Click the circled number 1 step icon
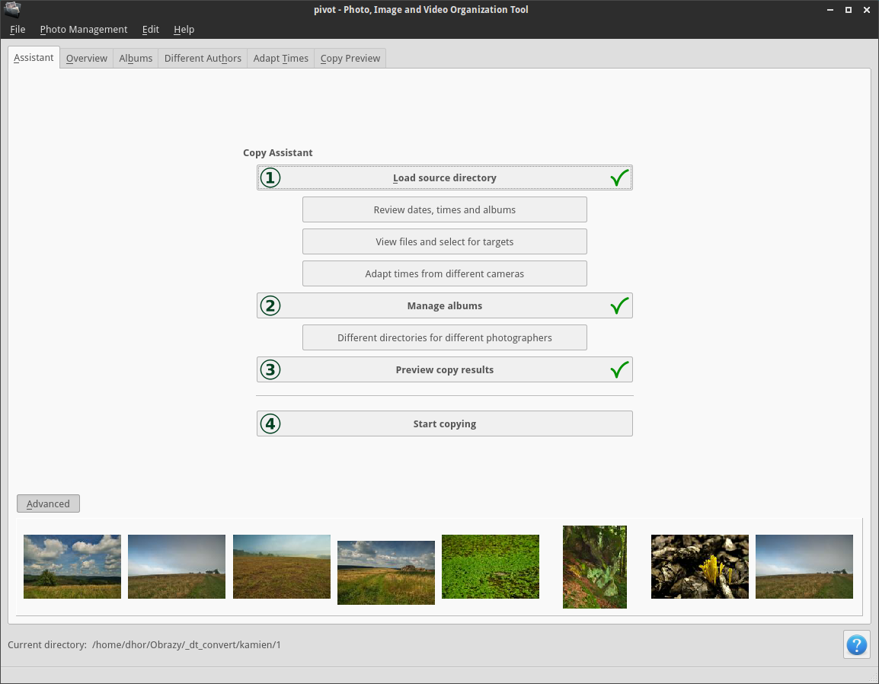The height and width of the screenshot is (684, 879). tap(270, 177)
